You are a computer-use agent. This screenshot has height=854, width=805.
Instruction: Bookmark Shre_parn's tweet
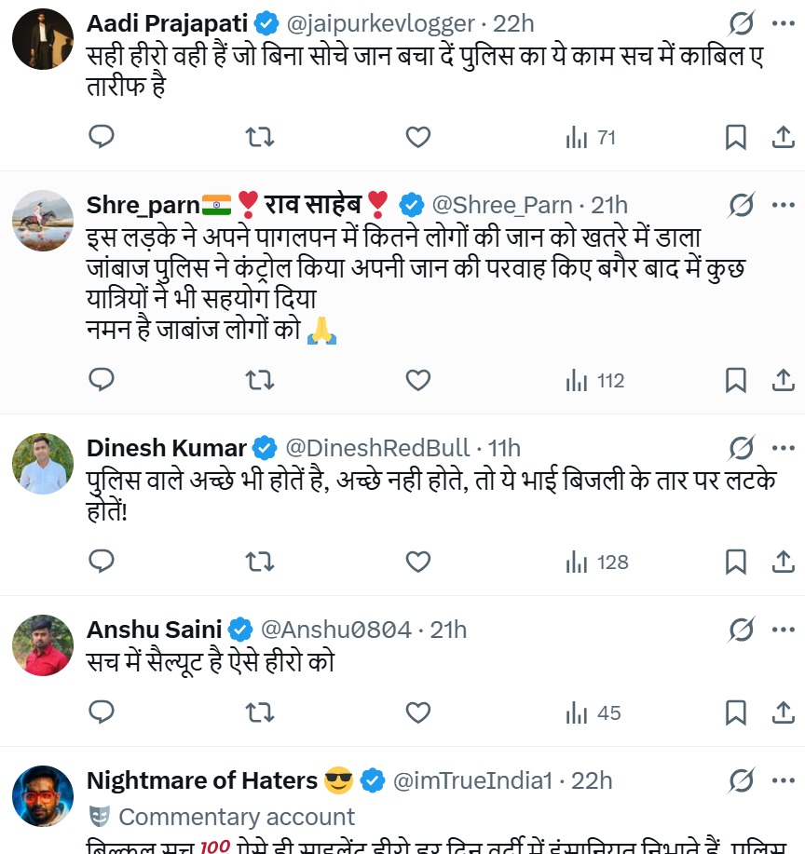point(735,380)
